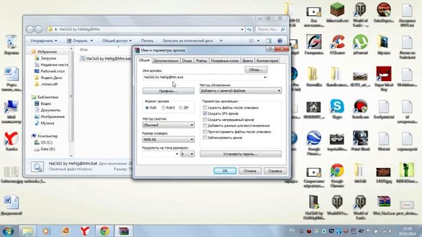422x237 pixels.
Task: Open the volume size unit dropdown
Action: click(187, 154)
